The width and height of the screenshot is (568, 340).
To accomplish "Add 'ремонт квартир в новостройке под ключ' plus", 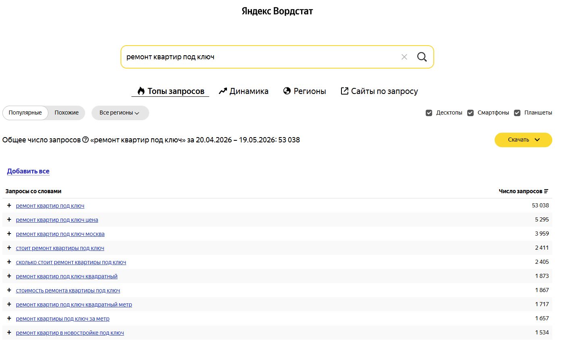I will (9, 332).
